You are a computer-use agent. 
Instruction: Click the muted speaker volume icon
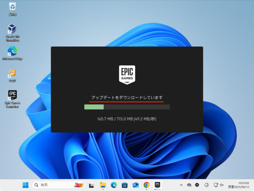coord(222,185)
